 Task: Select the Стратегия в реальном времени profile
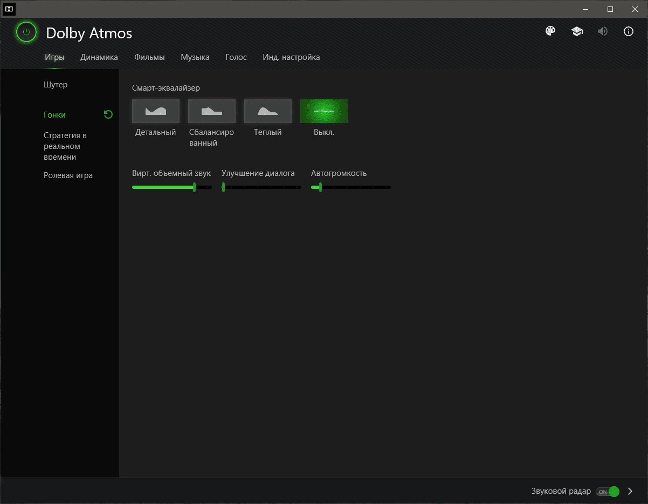65,146
